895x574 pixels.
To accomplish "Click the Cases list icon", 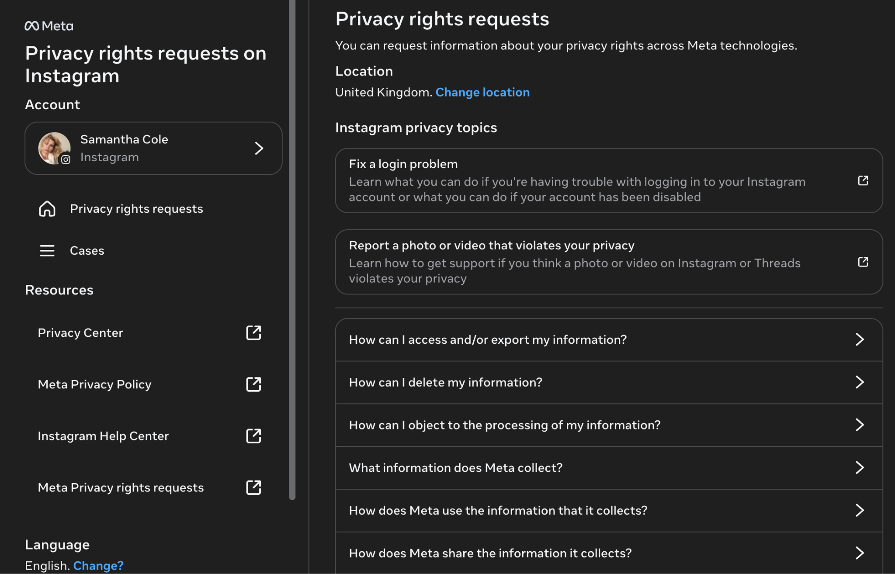I will (x=47, y=251).
